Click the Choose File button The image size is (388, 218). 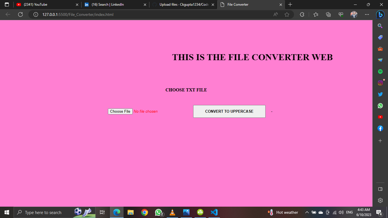coord(120,111)
